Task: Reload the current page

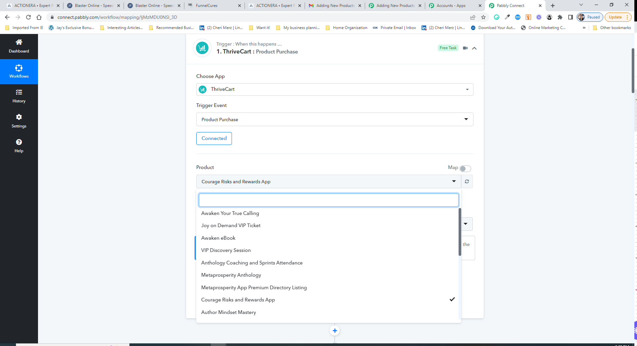Action: pyautogui.click(x=28, y=17)
